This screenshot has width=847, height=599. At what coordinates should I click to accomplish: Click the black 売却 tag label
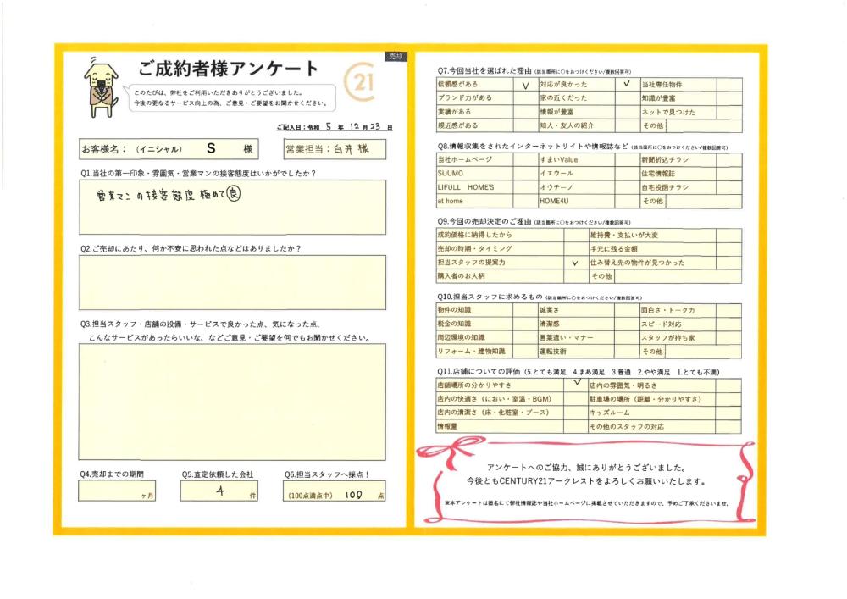coord(396,56)
